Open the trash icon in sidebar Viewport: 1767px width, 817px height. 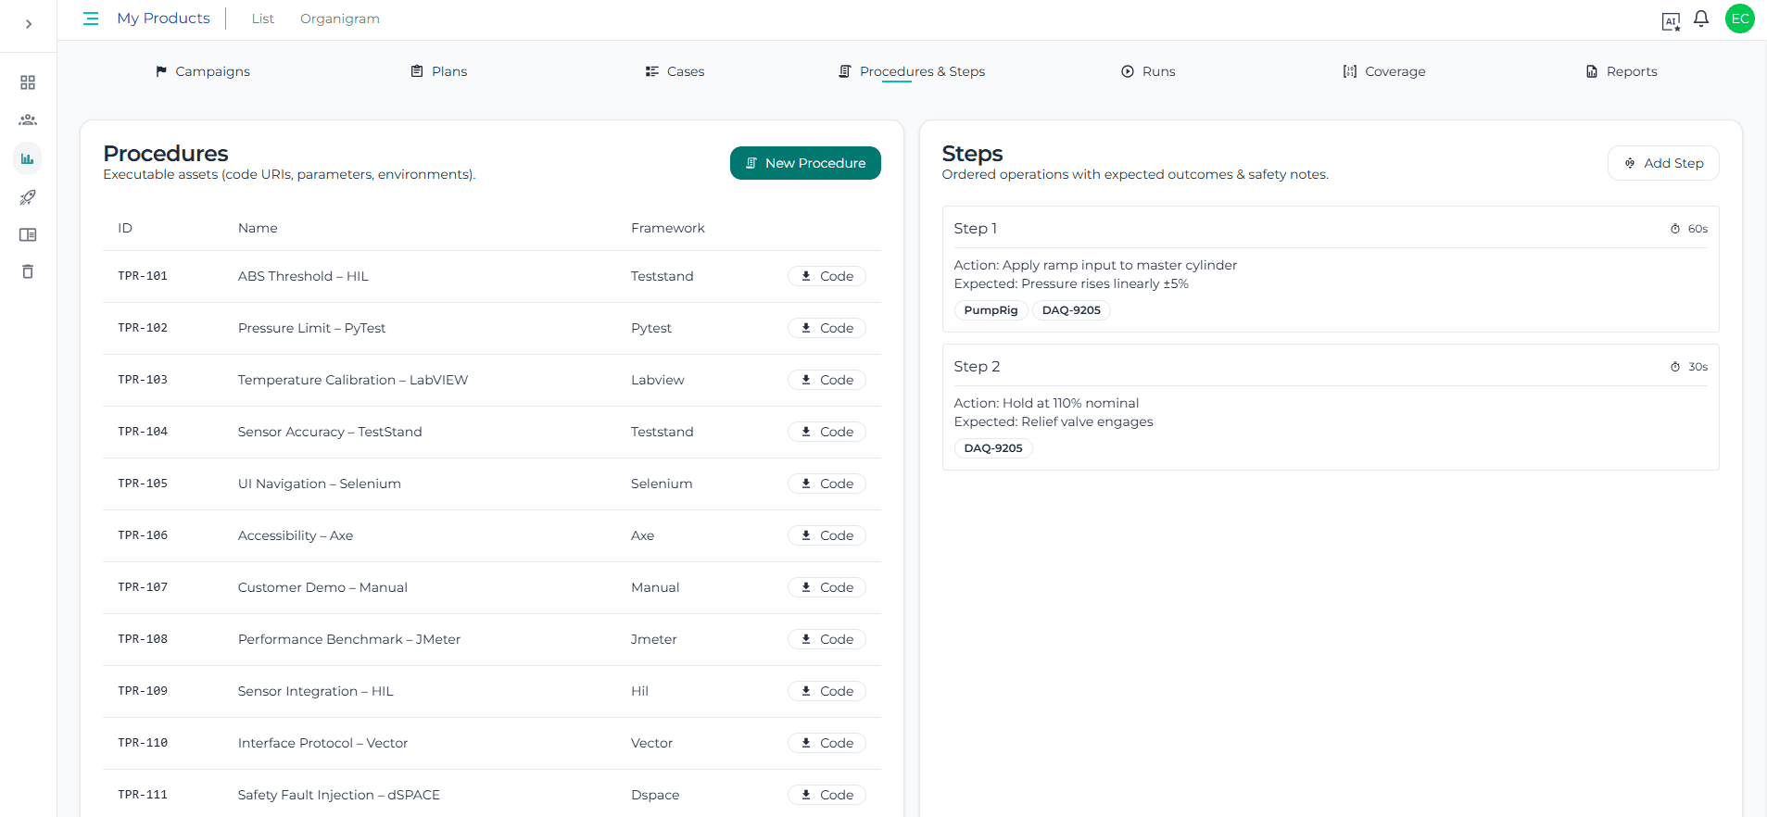(x=28, y=271)
